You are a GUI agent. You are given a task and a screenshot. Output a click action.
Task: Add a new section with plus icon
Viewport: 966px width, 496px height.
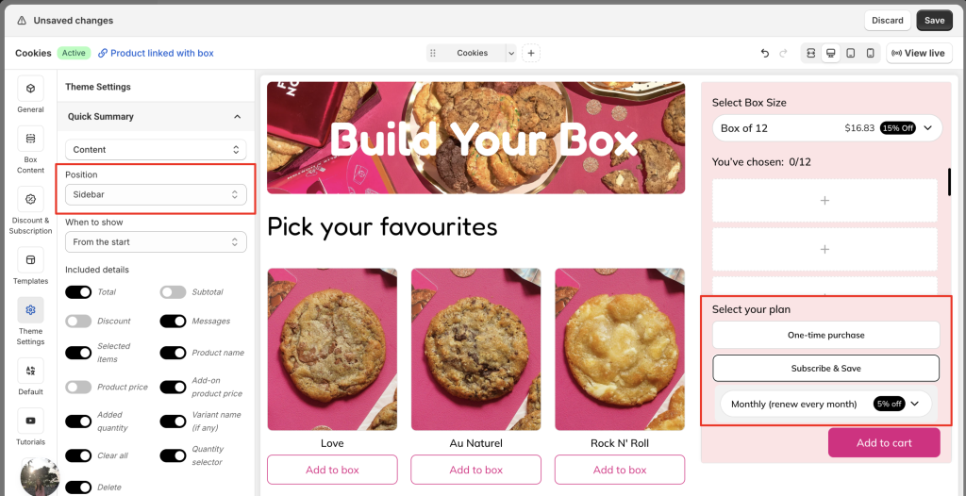click(531, 53)
